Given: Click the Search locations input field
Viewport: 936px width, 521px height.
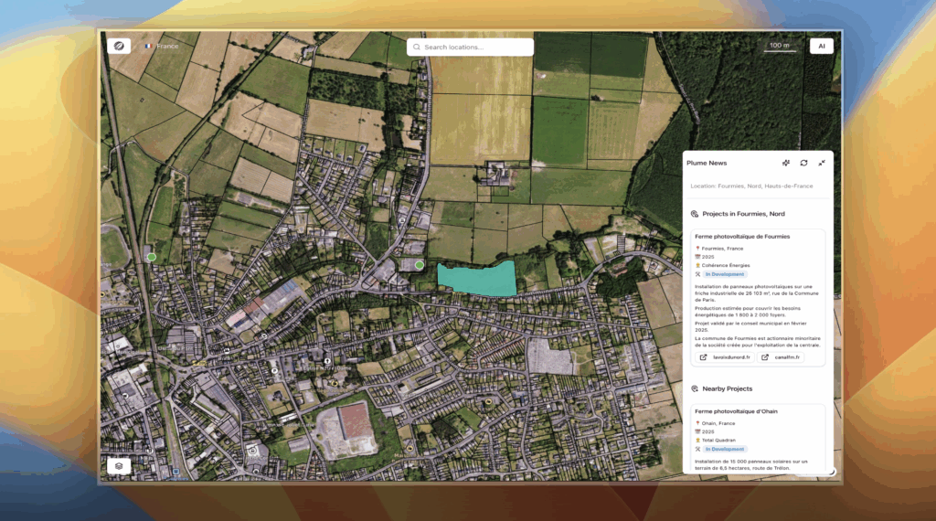Looking at the screenshot, I should tap(471, 48).
